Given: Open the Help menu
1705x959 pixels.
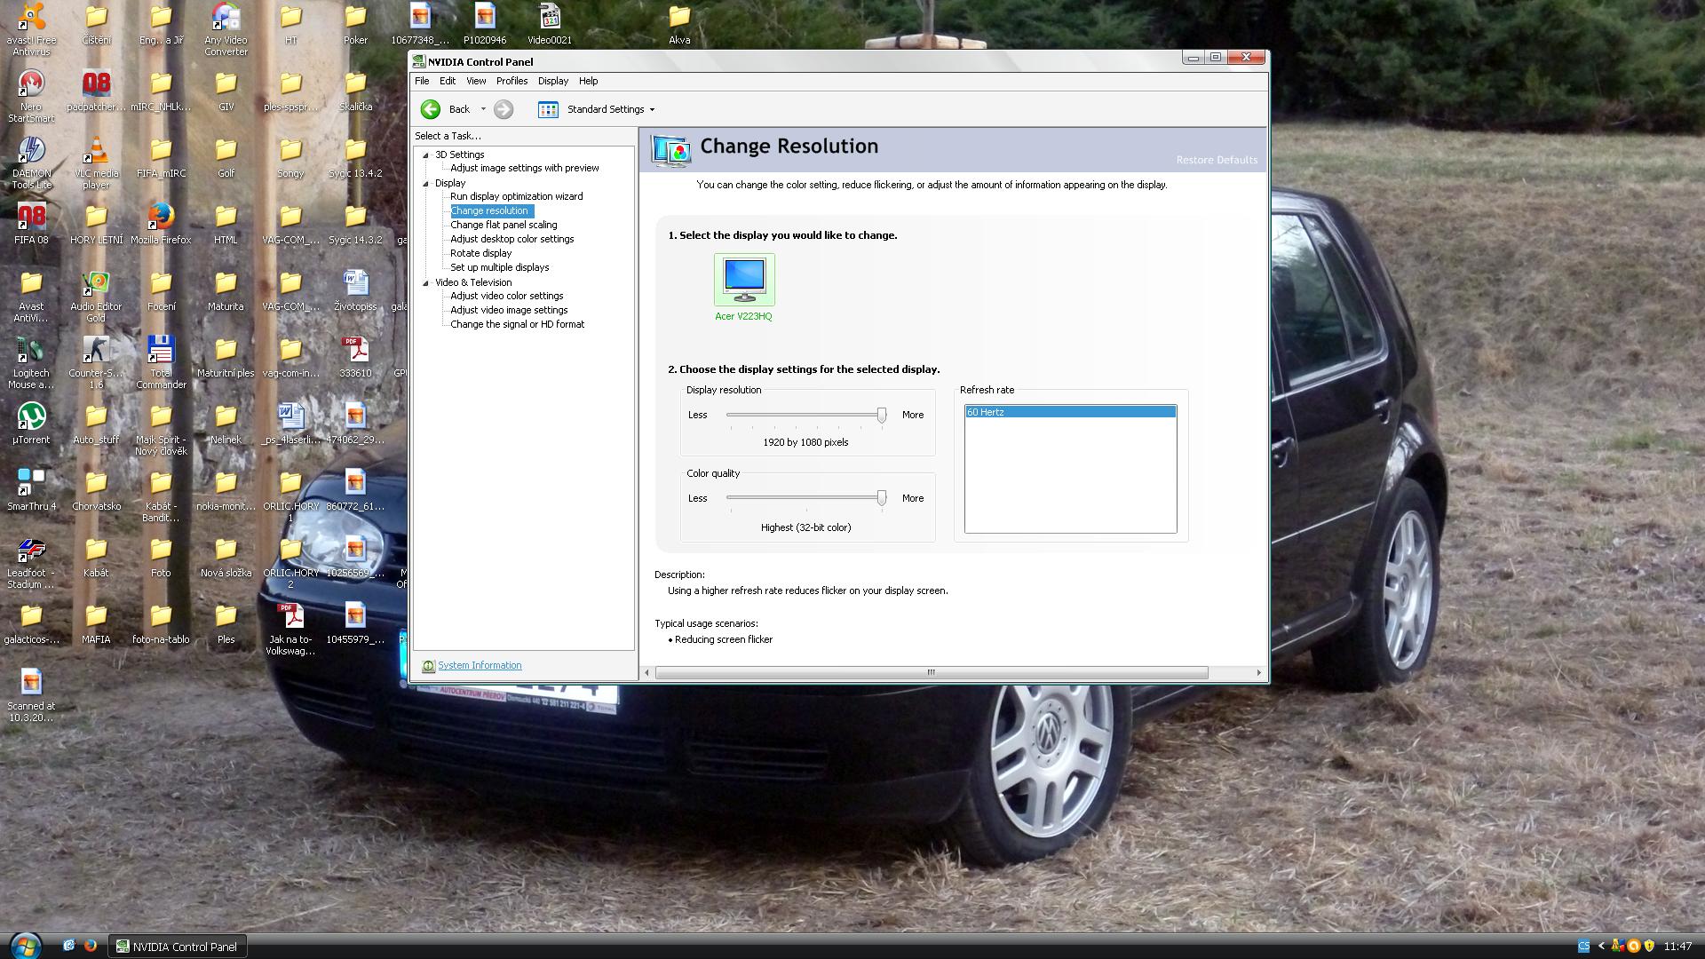Looking at the screenshot, I should tap(588, 81).
